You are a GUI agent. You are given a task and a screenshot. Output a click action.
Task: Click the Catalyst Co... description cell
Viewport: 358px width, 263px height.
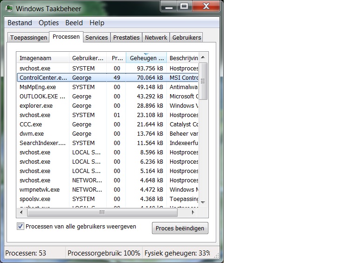(x=184, y=125)
